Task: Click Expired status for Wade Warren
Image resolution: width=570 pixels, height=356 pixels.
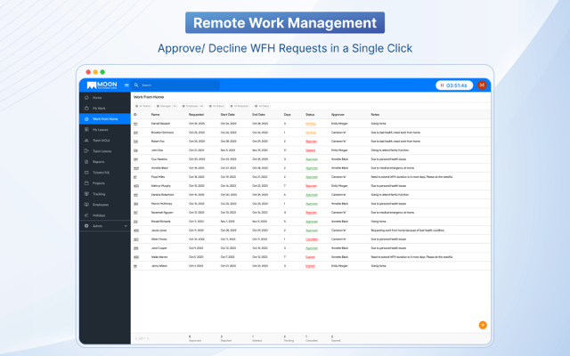Action: (310, 257)
